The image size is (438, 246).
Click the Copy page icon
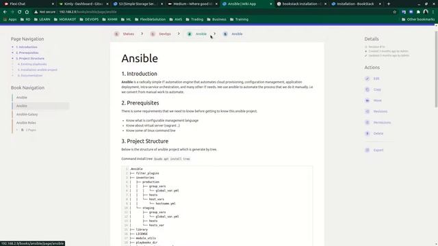tap(368, 90)
